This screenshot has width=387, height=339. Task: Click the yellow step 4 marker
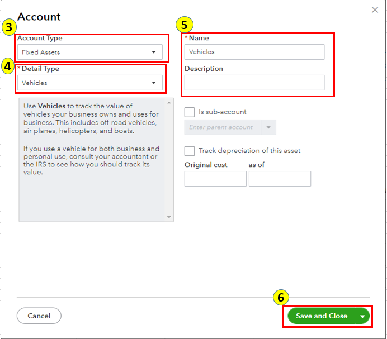pos(8,66)
